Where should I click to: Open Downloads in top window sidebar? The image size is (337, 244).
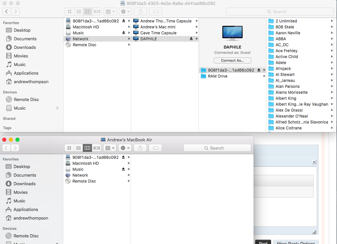25,47
